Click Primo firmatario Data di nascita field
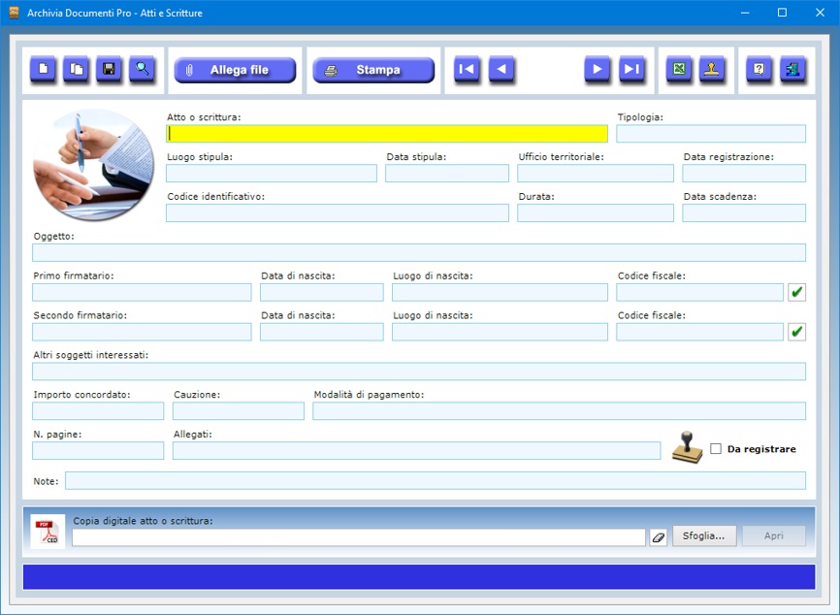The image size is (840, 615). 322,293
